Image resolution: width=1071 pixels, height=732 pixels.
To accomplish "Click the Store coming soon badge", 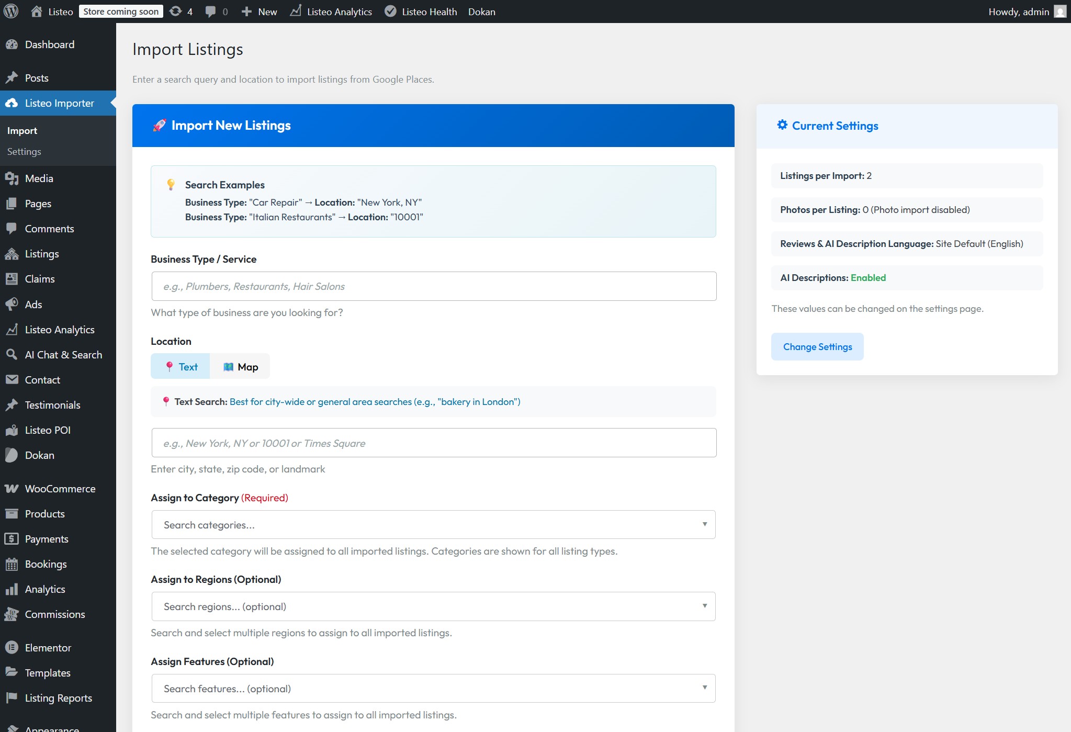I will pos(121,12).
